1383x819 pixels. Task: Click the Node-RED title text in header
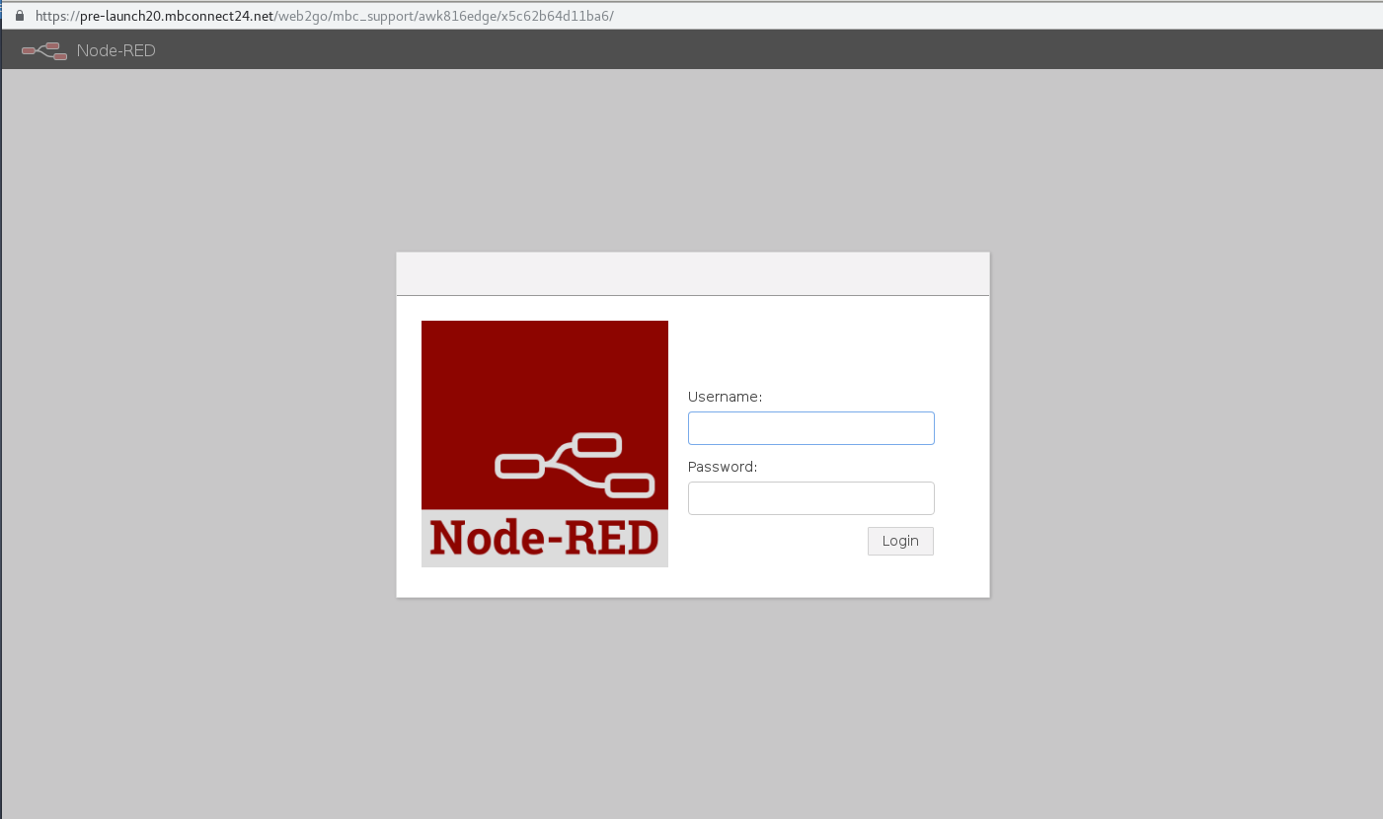(x=116, y=50)
